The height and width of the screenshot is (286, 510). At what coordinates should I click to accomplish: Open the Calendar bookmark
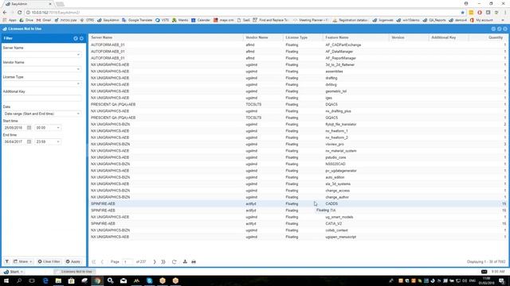(x=201, y=20)
